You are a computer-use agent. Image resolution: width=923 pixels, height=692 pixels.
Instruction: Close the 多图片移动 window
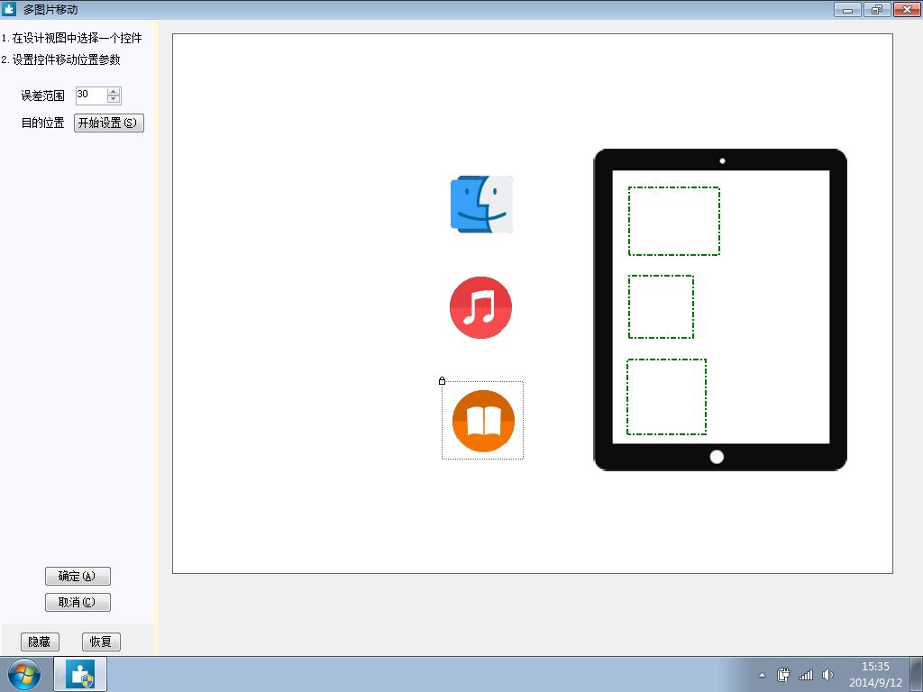click(x=907, y=9)
